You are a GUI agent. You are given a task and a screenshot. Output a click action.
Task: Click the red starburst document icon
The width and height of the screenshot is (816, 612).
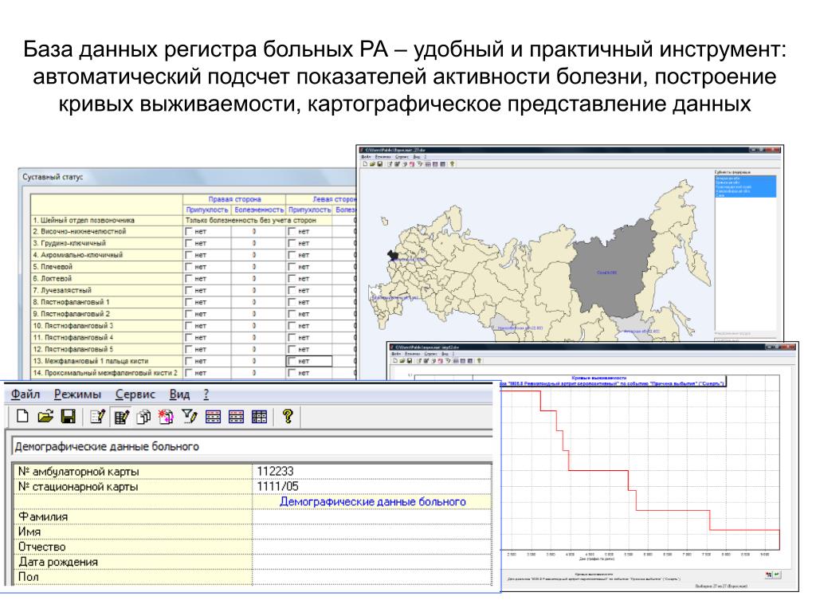tap(167, 416)
